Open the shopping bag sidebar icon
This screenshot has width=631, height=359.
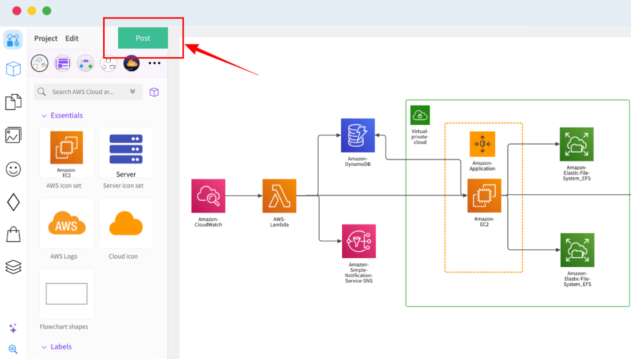pos(13,234)
